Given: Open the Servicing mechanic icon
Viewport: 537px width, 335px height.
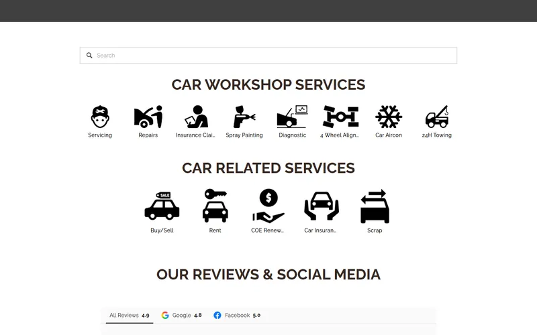Looking at the screenshot, I should tap(100, 117).
